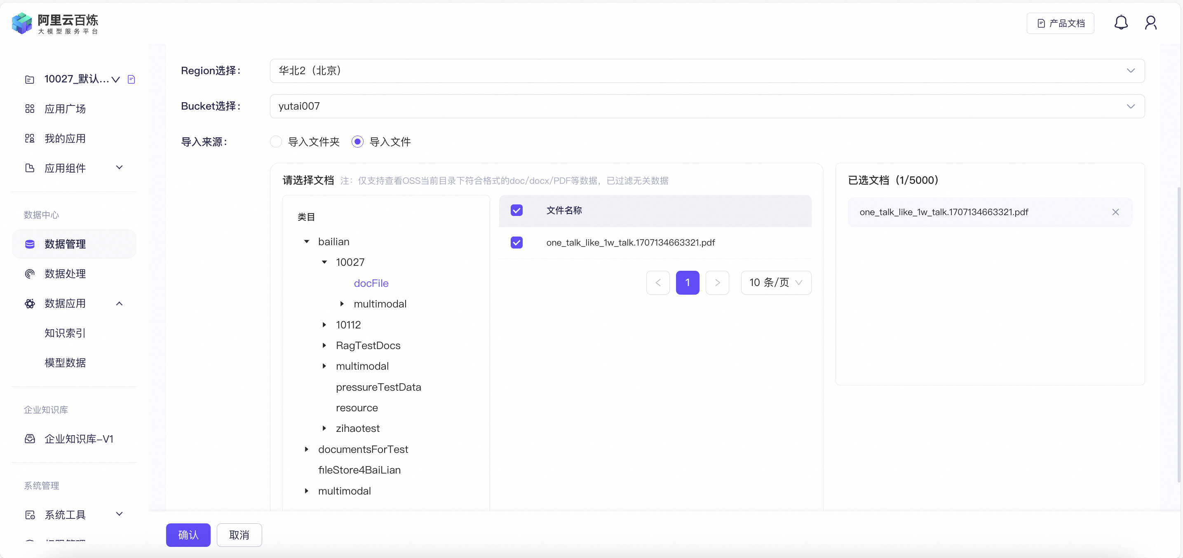The image size is (1183, 558).
Task: Collapse the 10027 folder arrow
Action: (324, 262)
